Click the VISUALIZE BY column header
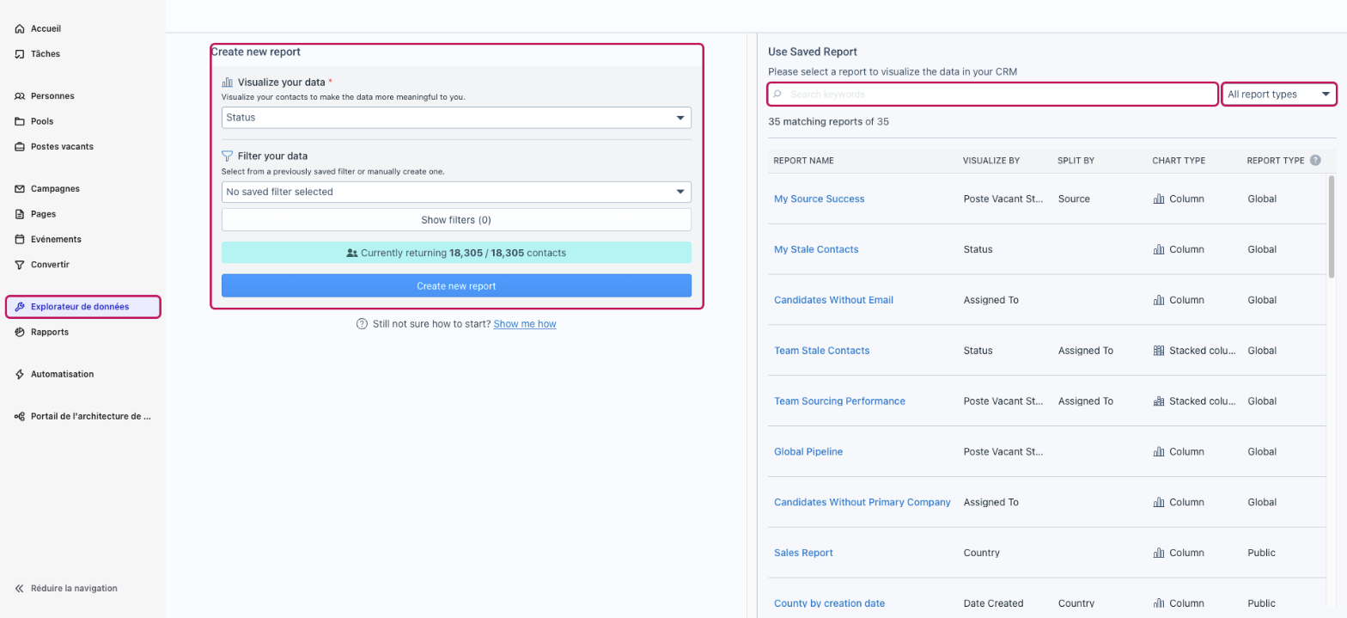 point(991,161)
